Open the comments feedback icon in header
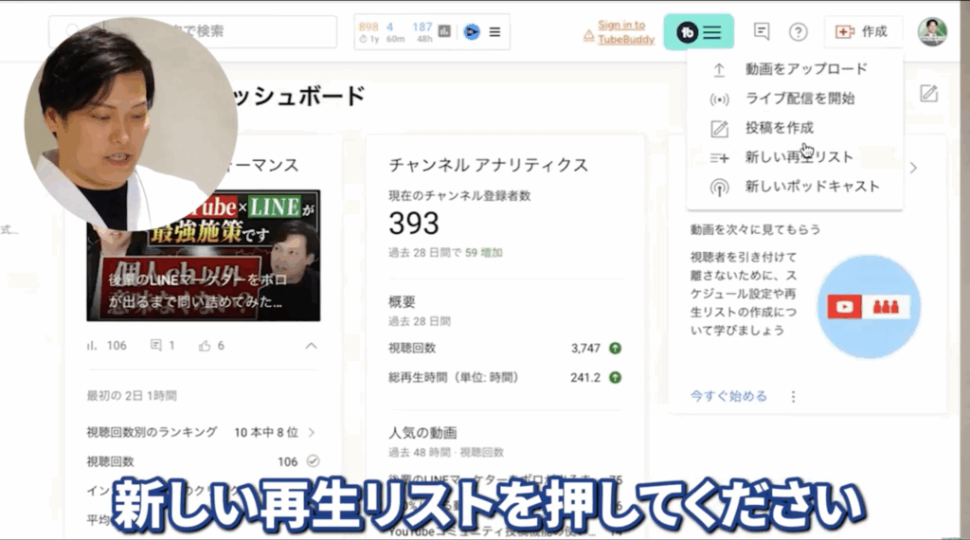The image size is (970, 540). tap(762, 31)
